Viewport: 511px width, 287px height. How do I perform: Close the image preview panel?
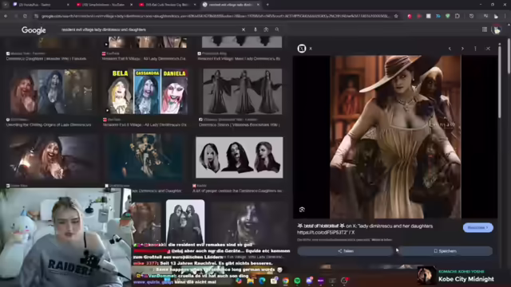(x=488, y=49)
